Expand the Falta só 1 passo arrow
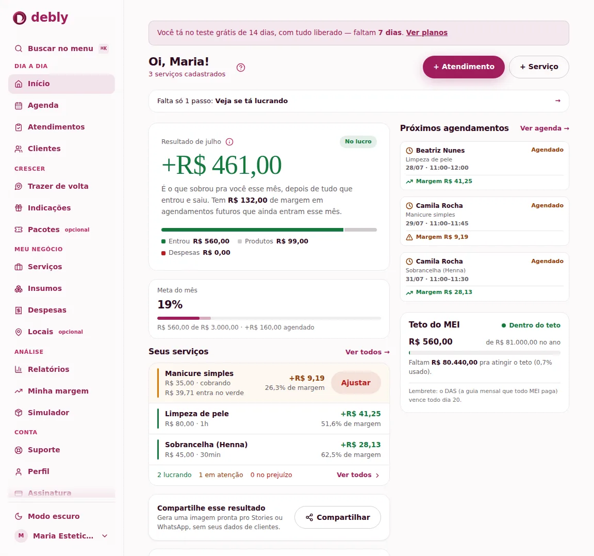The height and width of the screenshot is (556, 594). point(557,101)
